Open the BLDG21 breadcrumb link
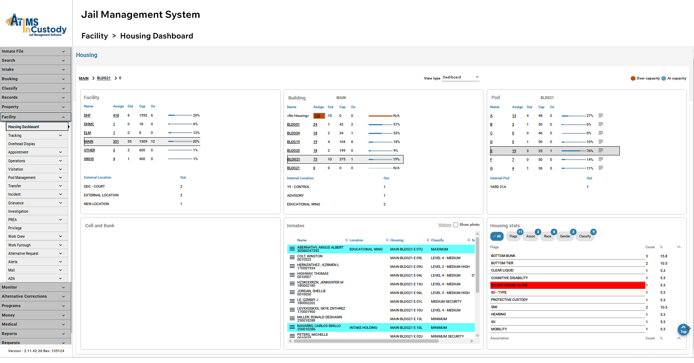This screenshot has height=363, width=694. [x=103, y=78]
